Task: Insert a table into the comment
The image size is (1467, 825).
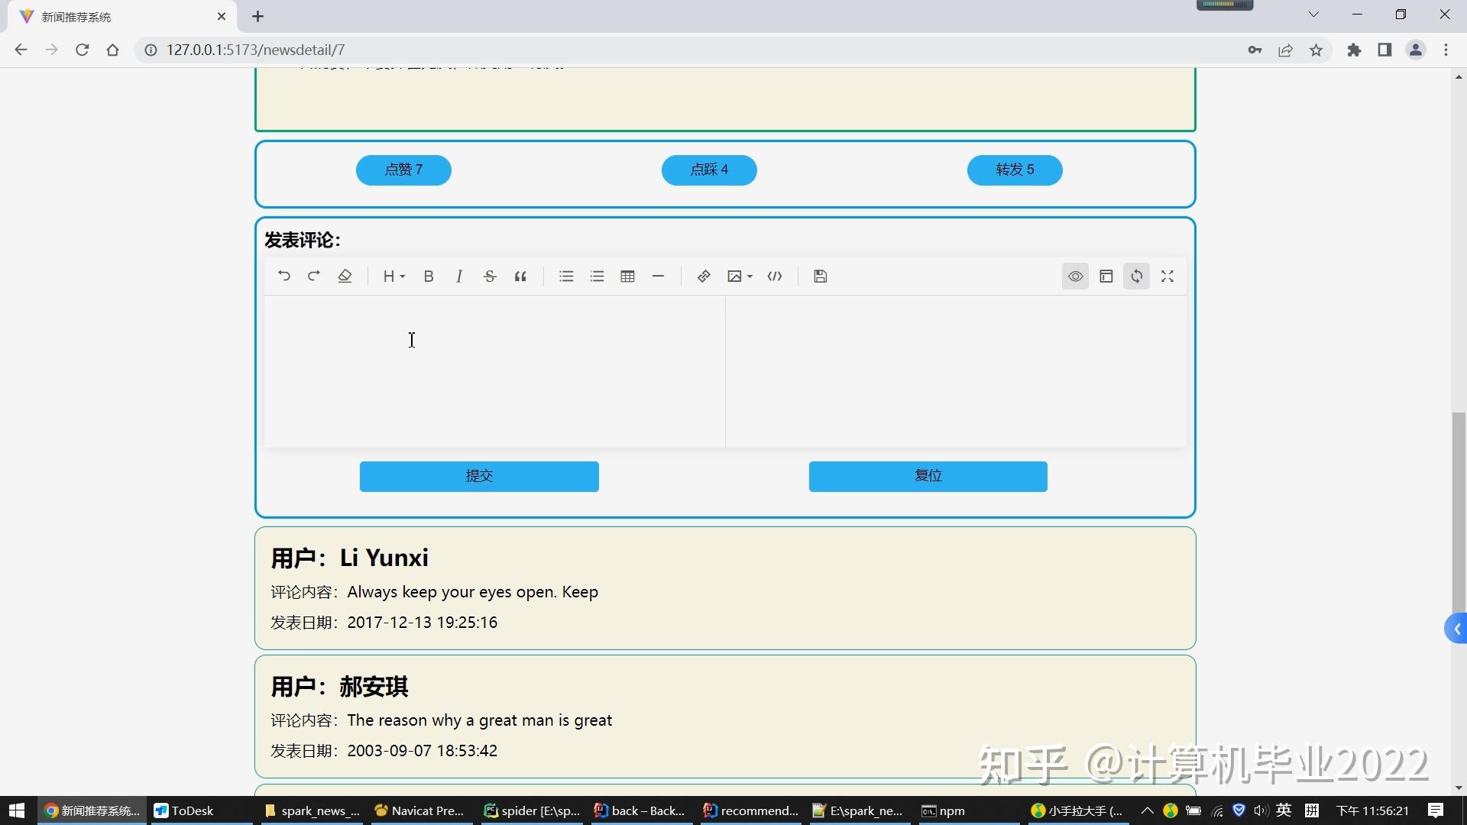Action: (627, 276)
